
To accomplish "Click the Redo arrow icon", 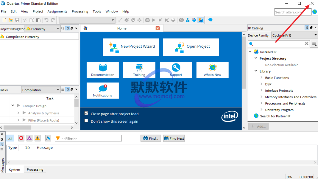I will (53, 20).
